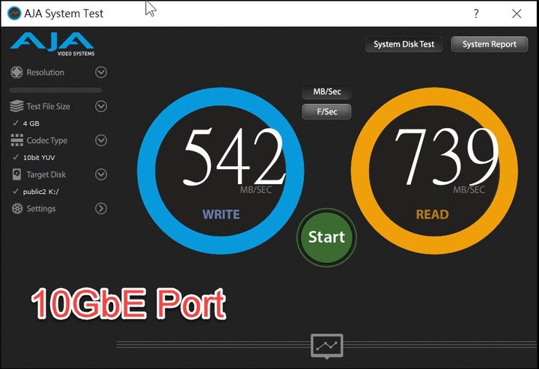Click the Resolution value bar below the label
The height and width of the screenshot is (369, 539).
click(55, 90)
